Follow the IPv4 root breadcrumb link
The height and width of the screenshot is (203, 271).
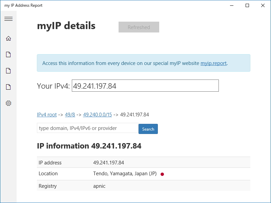tap(47, 115)
